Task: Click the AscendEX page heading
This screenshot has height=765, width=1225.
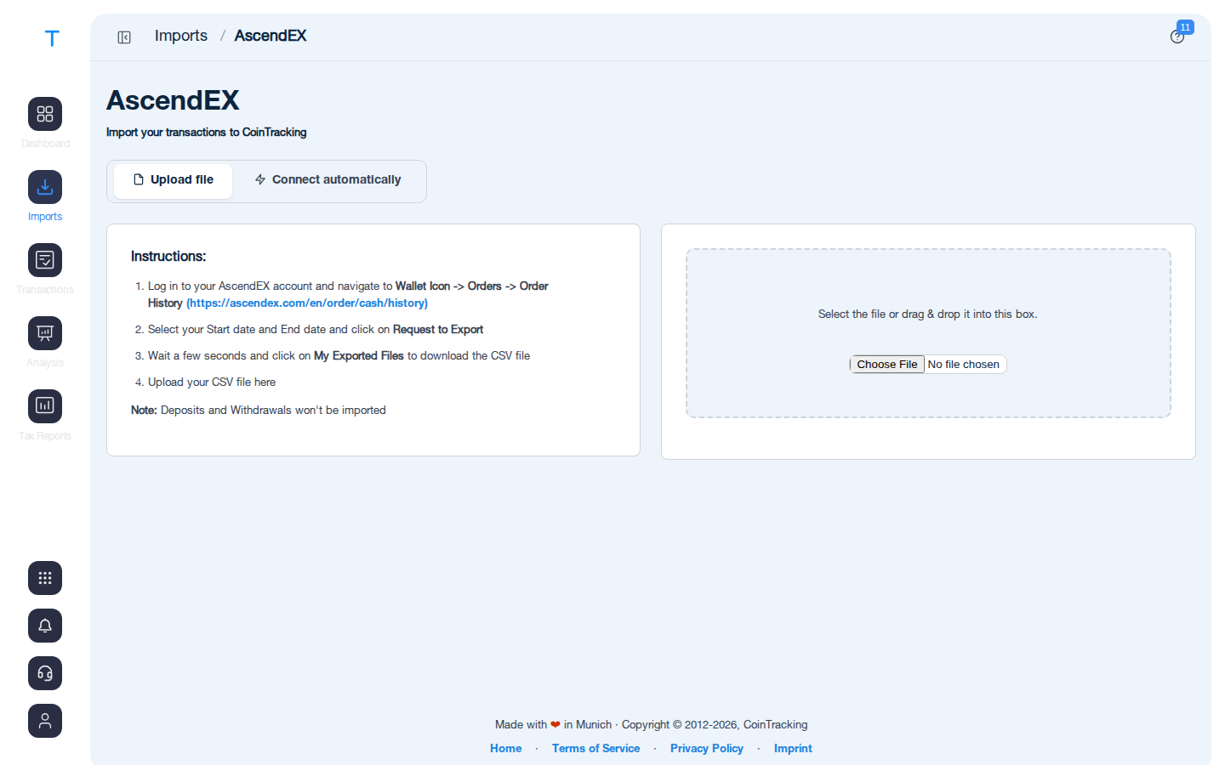Action: (x=173, y=100)
